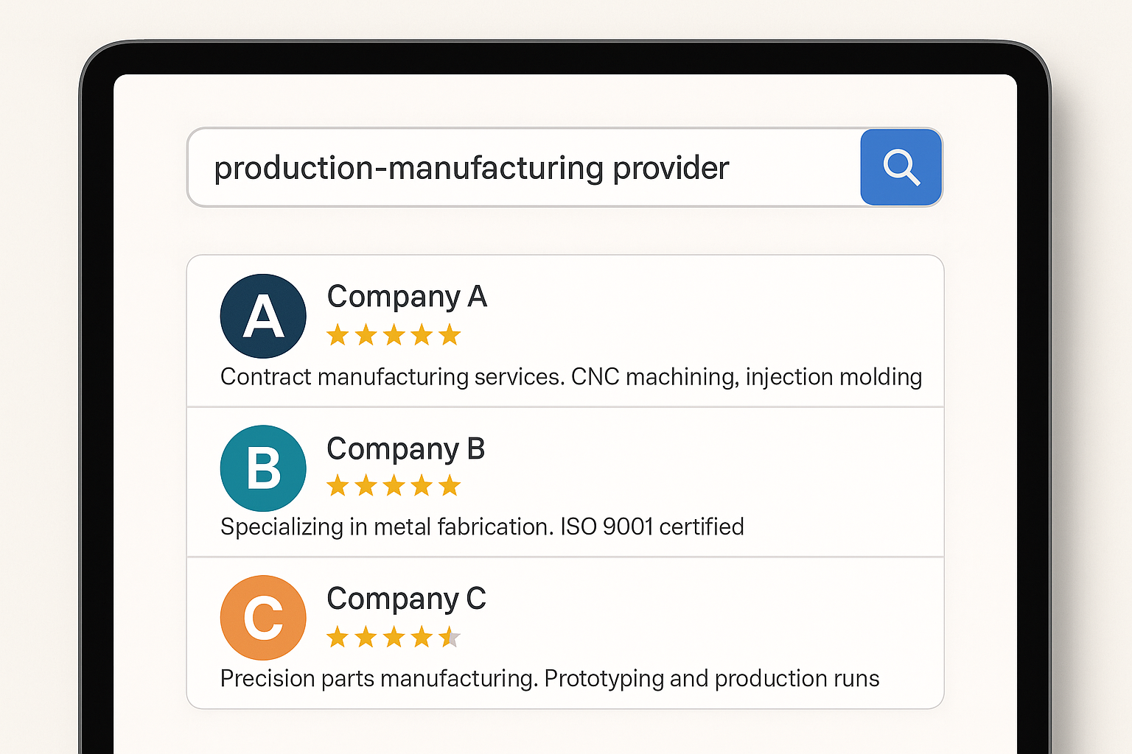The height and width of the screenshot is (754, 1132).
Task: Click the first star of Company A
Action: [338, 336]
